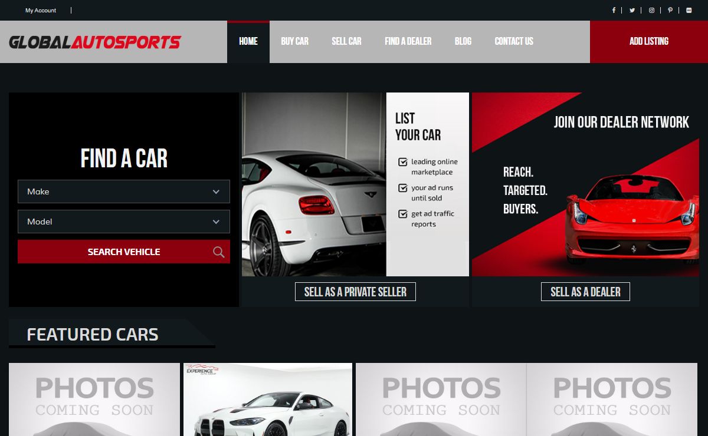The width and height of the screenshot is (708, 436).
Task: Click the Find a Car heading
Action: [124, 158]
